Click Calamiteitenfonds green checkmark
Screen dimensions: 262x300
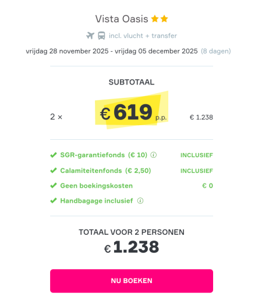[54, 171]
